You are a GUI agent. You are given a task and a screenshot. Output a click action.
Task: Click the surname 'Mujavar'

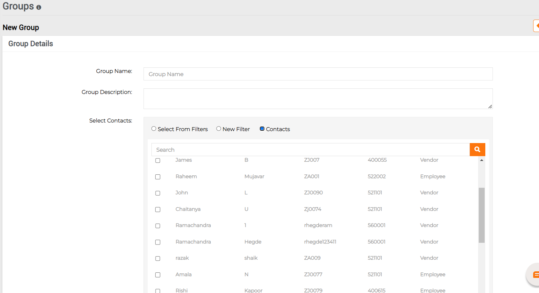(x=254, y=176)
